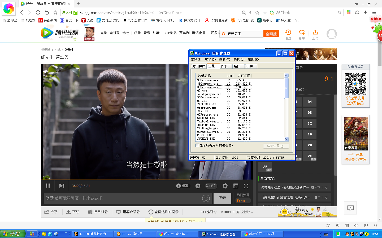Switch to the 性能 tab in Task Manager
Image resolution: width=382 pixels, height=238 pixels.
[x=225, y=66]
